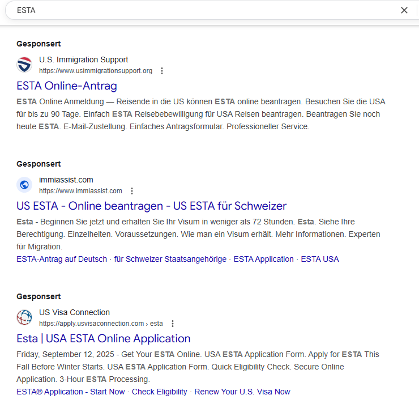Screen dimensions: 419x412
Task: Click the US Visa Connection site name
Action: click(x=74, y=312)
